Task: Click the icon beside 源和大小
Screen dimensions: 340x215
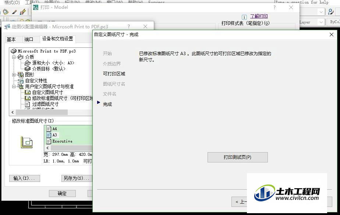Action: [x=28, y=63]
